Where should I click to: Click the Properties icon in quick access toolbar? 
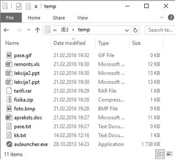[x=19, y=6]
